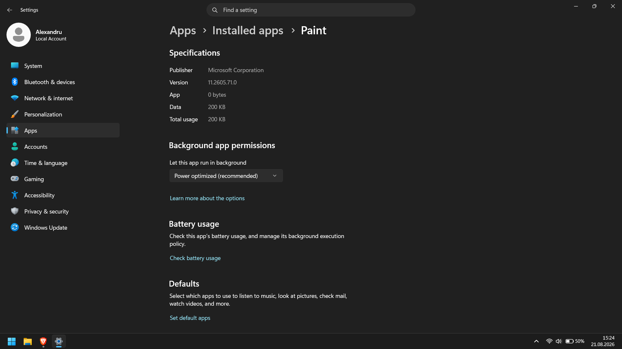Show hidden tray icons chevron
This screenshot has width=622, height=349.
(536, 341)
